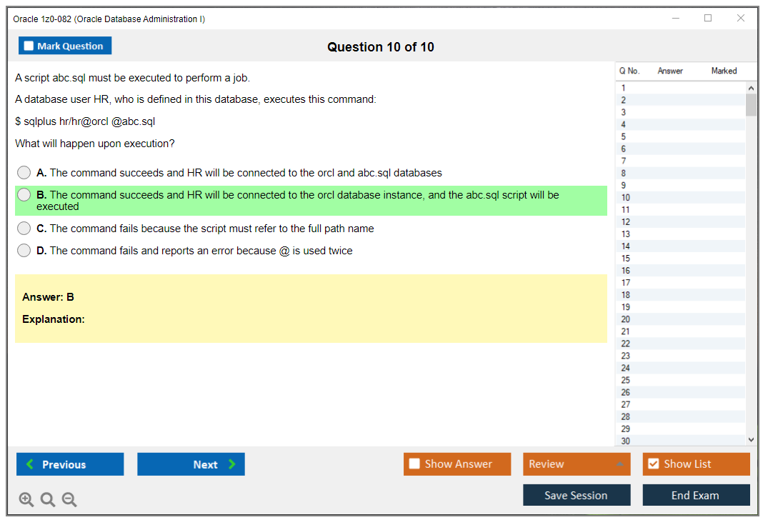The height and width of the screenshot is (525, 768).
Task: Click the down arrow on the question list scrollbar
Action: coord(751,439)
